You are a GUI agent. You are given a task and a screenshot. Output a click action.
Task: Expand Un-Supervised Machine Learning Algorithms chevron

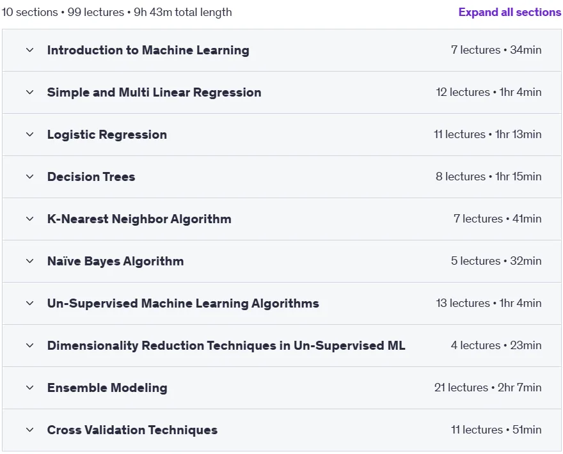30,303
